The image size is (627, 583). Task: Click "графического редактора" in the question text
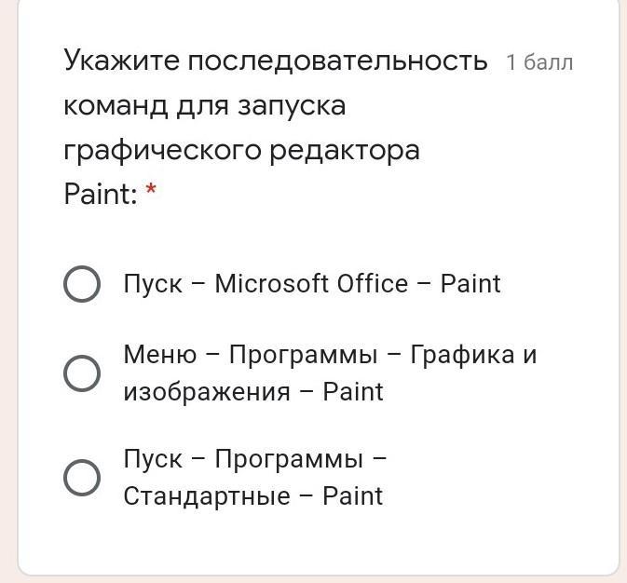click(241, 150)
